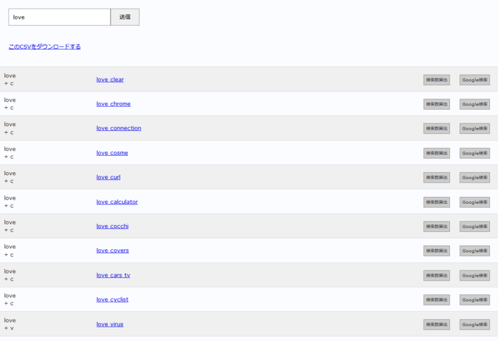The width and height of the screenshot is (498, 341).
Task: Open the love virus link
Action: (110, 324)
